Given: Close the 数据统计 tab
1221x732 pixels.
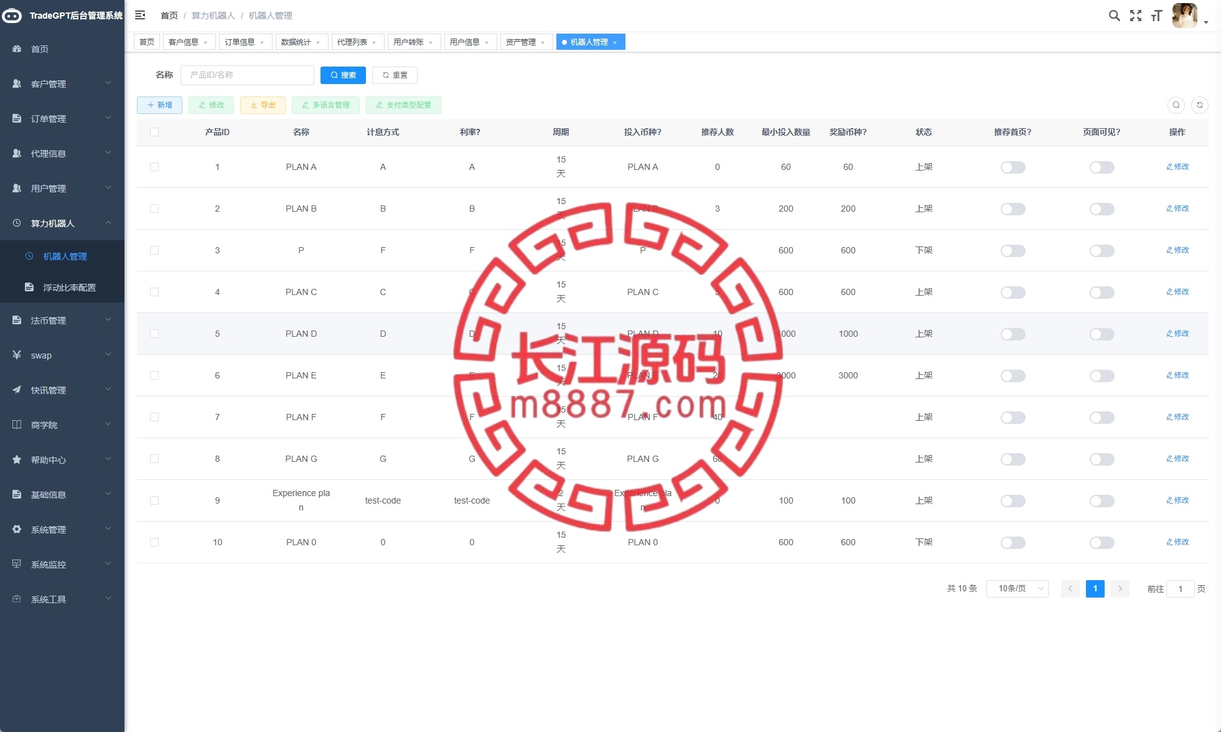Looking at the screenshot, I should coord(318,42).
